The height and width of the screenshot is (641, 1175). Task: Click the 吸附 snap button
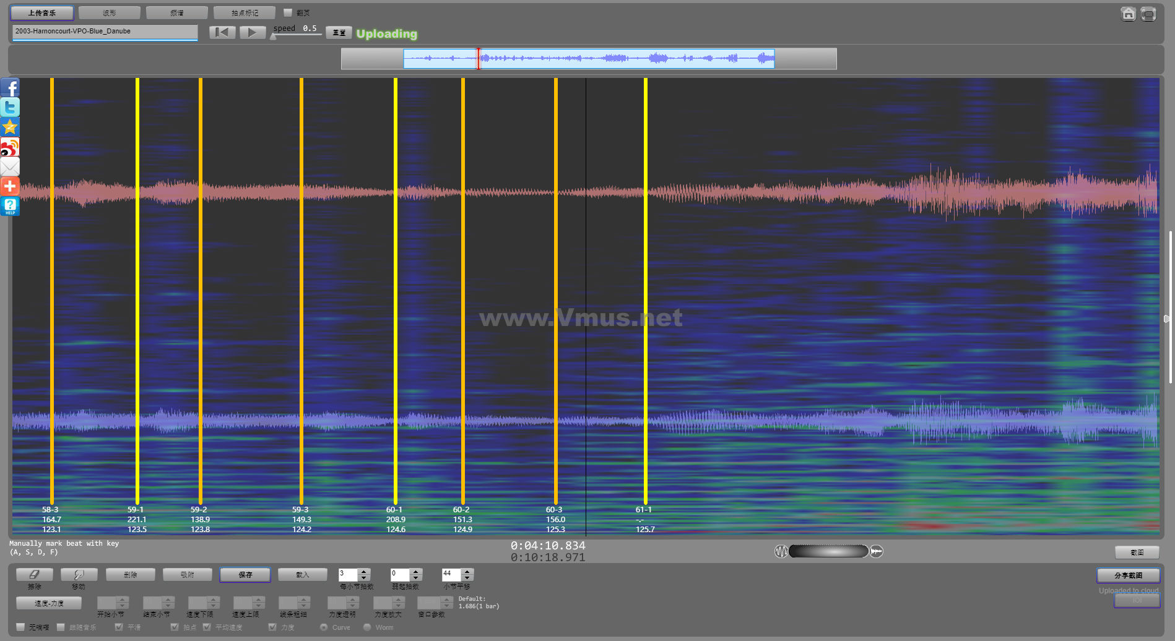point(188,575)
